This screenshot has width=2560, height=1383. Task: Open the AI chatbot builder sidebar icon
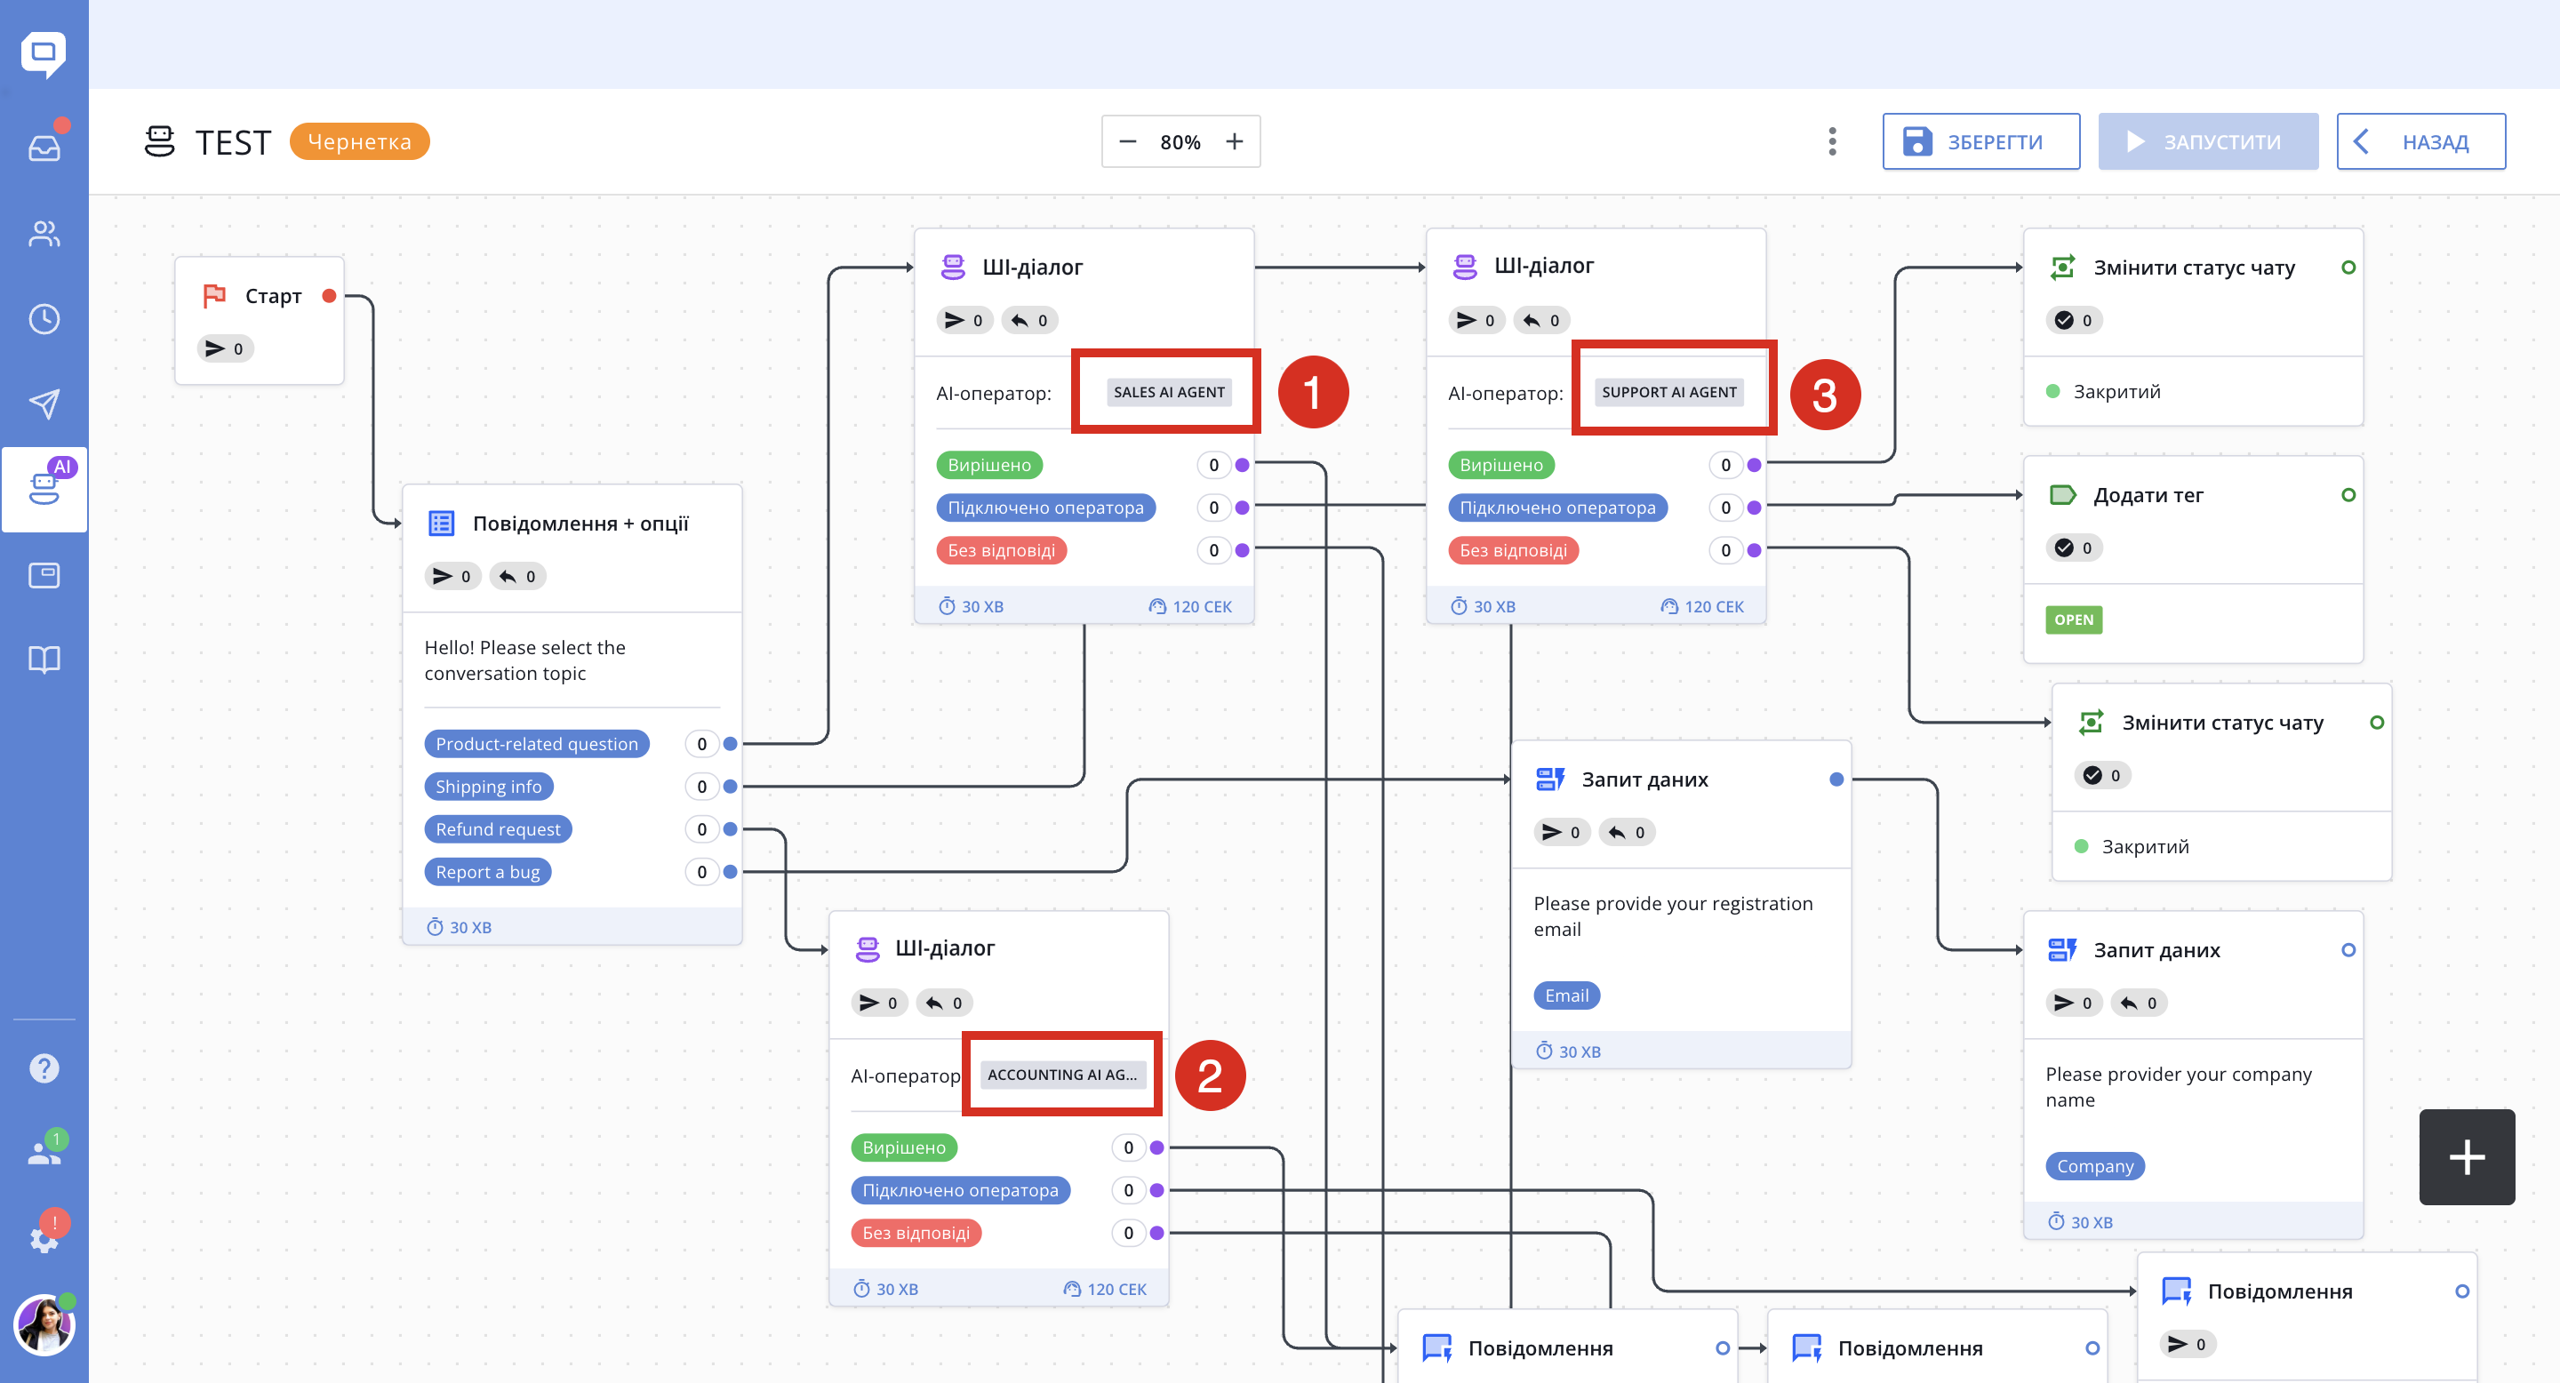44,489
